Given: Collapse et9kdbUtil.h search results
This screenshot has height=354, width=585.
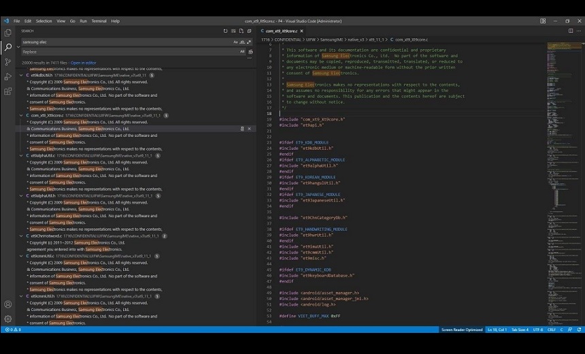Looking at the screenshot, I should click(x=21, y=76).
